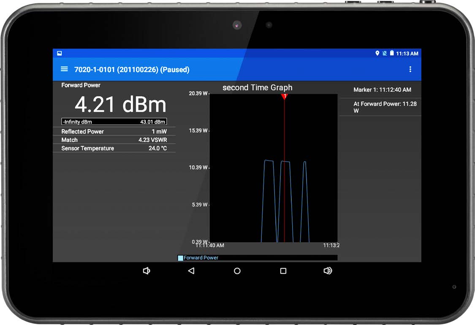Select the Match VSWR row
475x325 pixels.
pyautogui.click(x=114, y=140)
